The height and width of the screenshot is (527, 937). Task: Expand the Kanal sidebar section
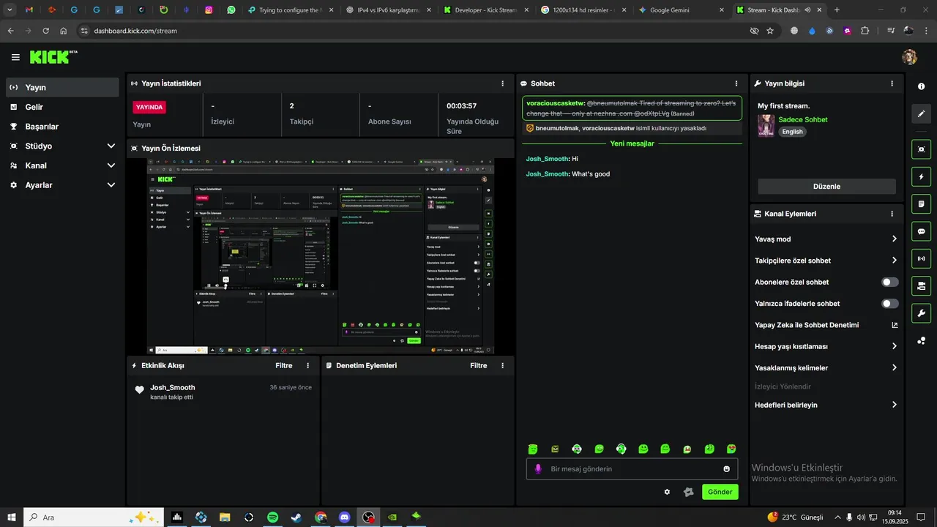(111, 165)
